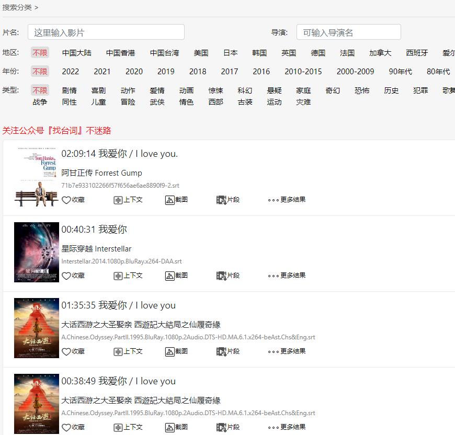Click the 02:09:14 我爱你 / I love you. line
Image resolution: width=455 pixels, height=435 pixels.
120,154
